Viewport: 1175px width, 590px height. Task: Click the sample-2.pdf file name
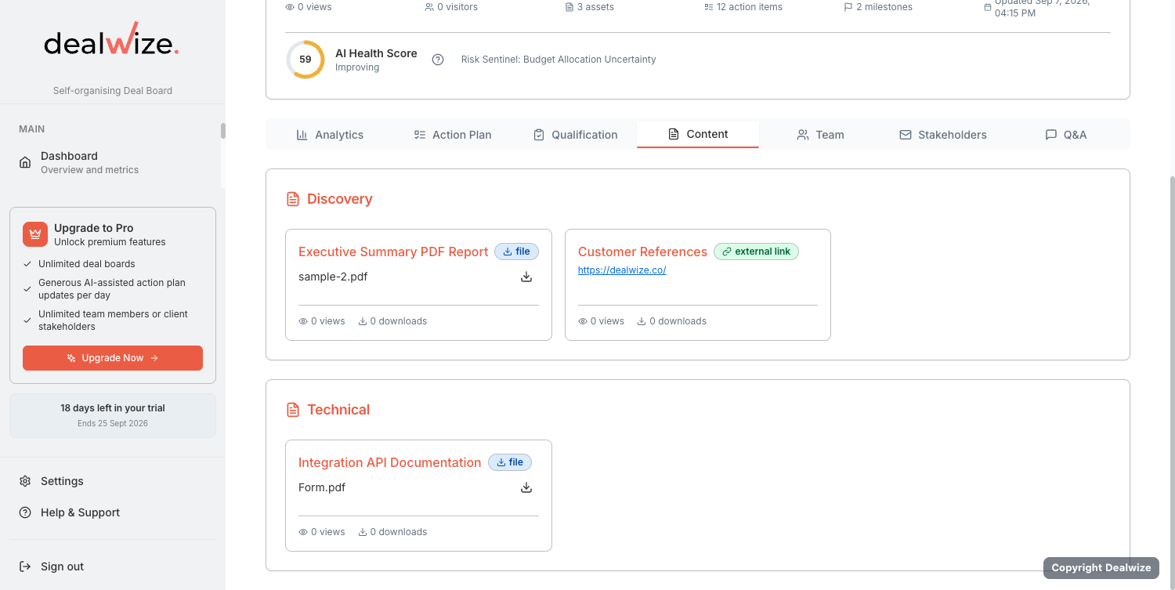[x=333, y=277]
